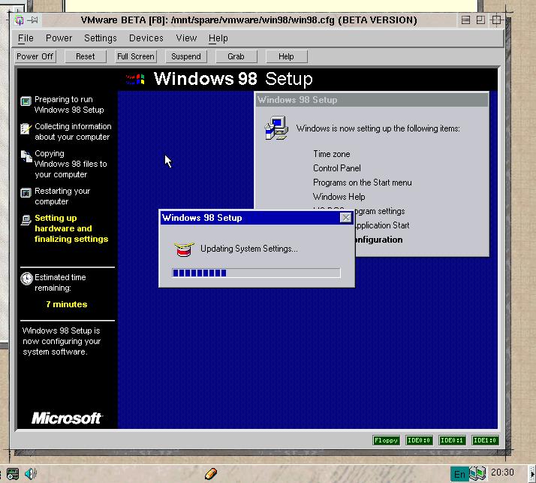
Task: Click the Floppy device status indicator
Action: tap(386, 440)
